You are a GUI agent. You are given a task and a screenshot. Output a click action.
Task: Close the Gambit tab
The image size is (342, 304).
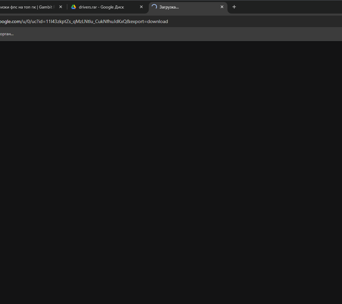(x=61, y=7)
